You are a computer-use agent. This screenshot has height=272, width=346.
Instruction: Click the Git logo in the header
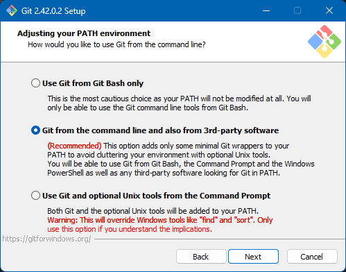[x=325, y=42]
